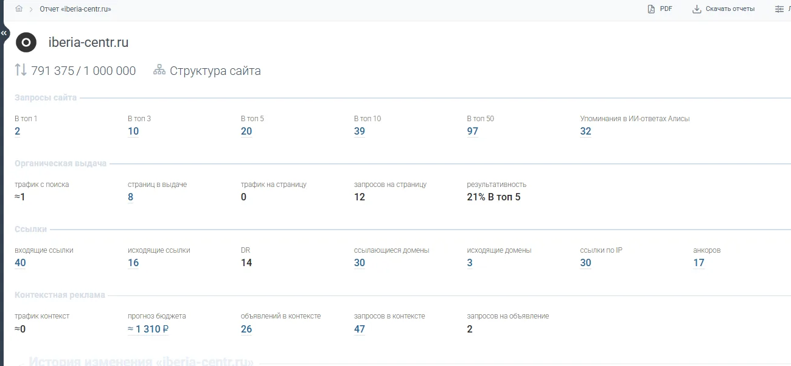Click трафик с поиска value ≈1

tap(20, 197)
